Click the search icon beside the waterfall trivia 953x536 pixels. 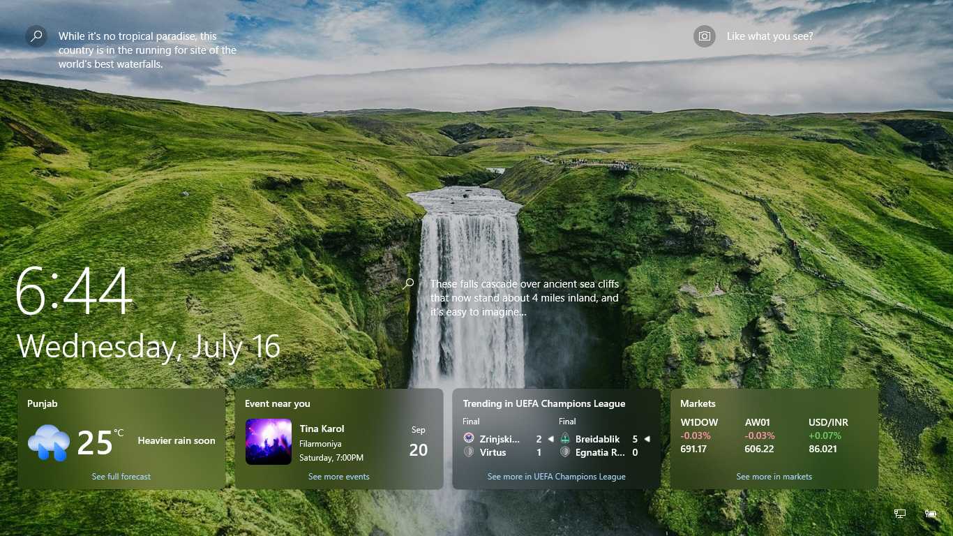[36, 36]
